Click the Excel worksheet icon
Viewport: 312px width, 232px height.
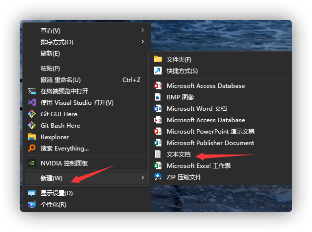tap(158, 165)
